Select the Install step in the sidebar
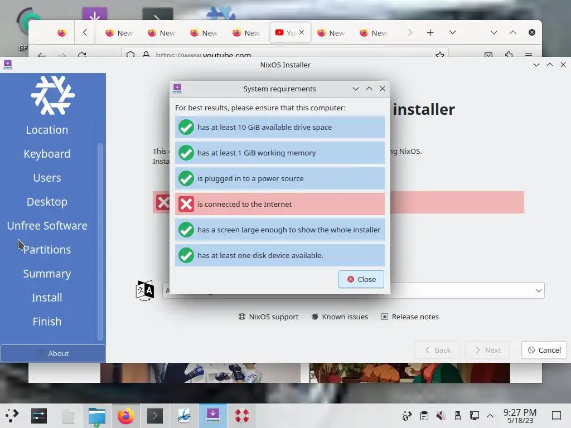Viewport: 571px width, 428px height. tap(47, 298)
